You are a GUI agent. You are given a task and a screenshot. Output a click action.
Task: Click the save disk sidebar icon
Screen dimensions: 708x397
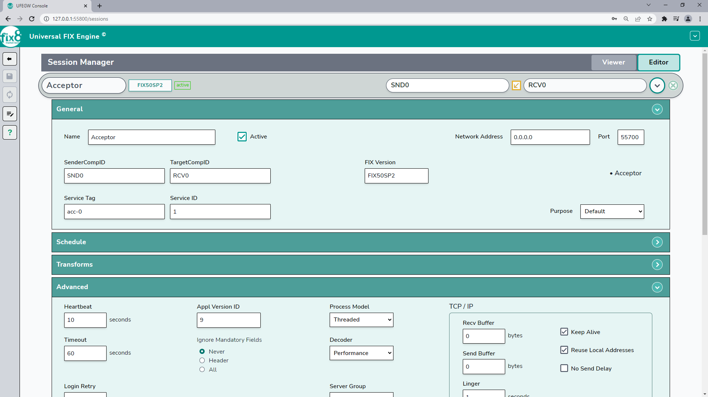click(10, 76)
